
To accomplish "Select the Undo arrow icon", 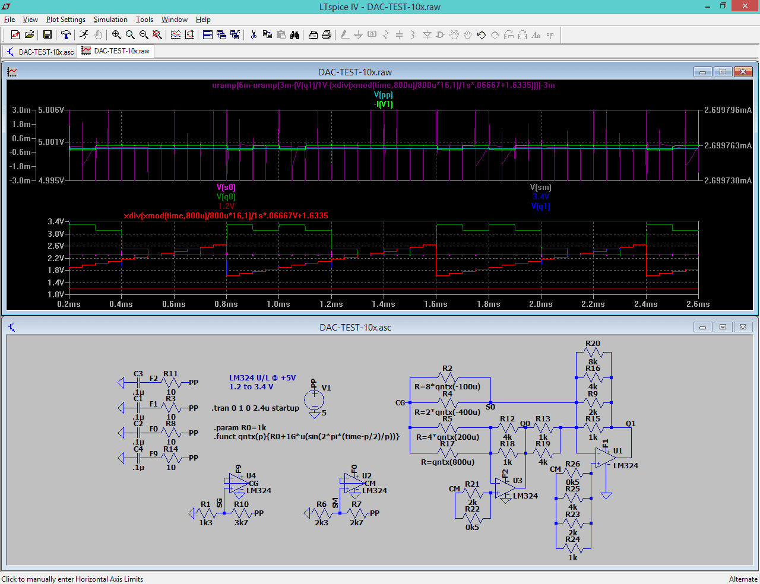I will [x=480, y=34].
